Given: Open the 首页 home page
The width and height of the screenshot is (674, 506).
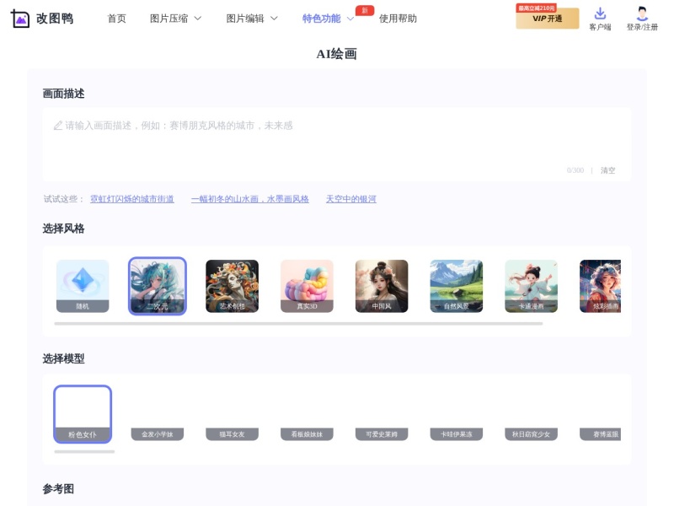Looking at the screenshot, I should tap(116, 19).
